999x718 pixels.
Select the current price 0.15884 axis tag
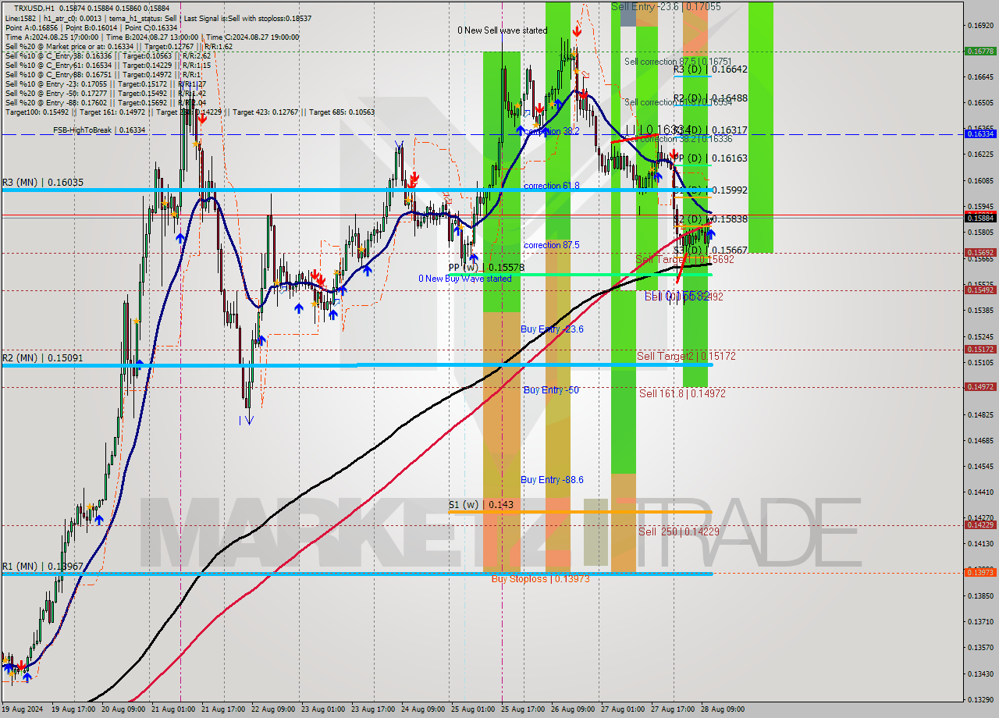(x=979, y=217)
